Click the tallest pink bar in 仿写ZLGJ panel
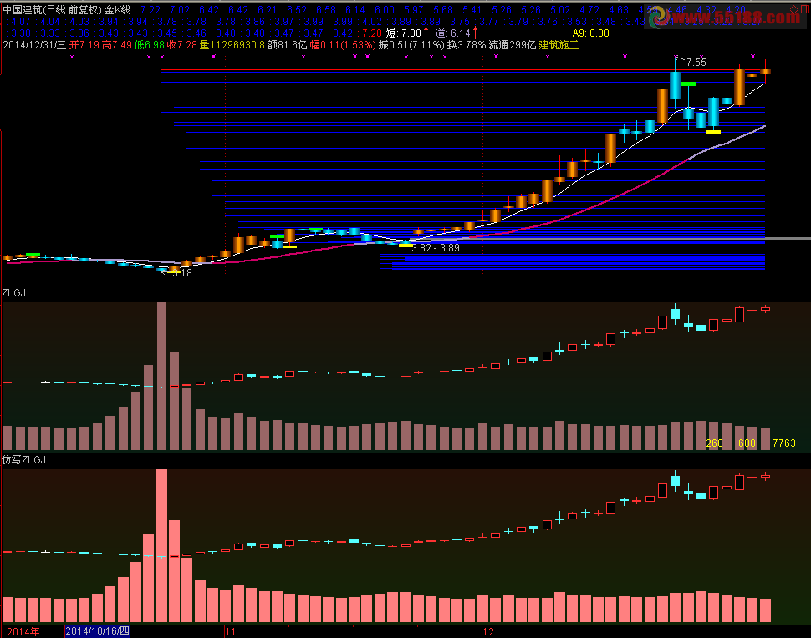811x638 pixels. (162, 545)
